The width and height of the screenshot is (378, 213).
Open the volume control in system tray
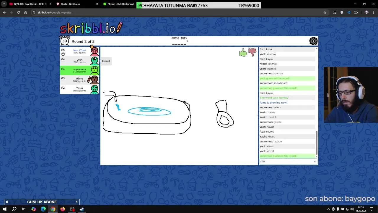[352, 209]
